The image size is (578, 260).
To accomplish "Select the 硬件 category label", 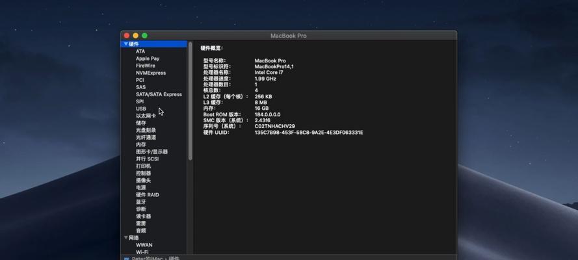I will click(x=134, y=44).
